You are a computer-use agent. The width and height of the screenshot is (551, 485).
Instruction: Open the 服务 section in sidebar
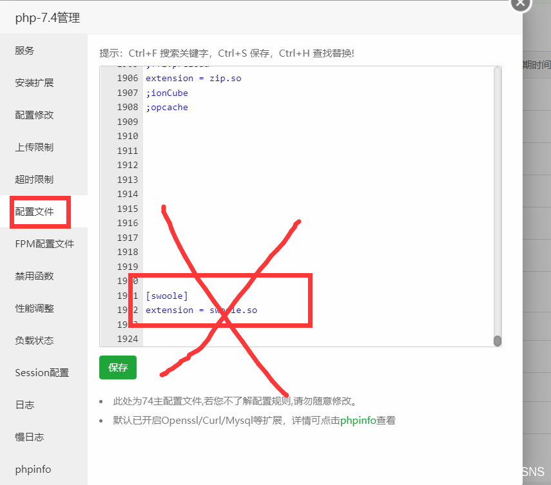(24, 51)
